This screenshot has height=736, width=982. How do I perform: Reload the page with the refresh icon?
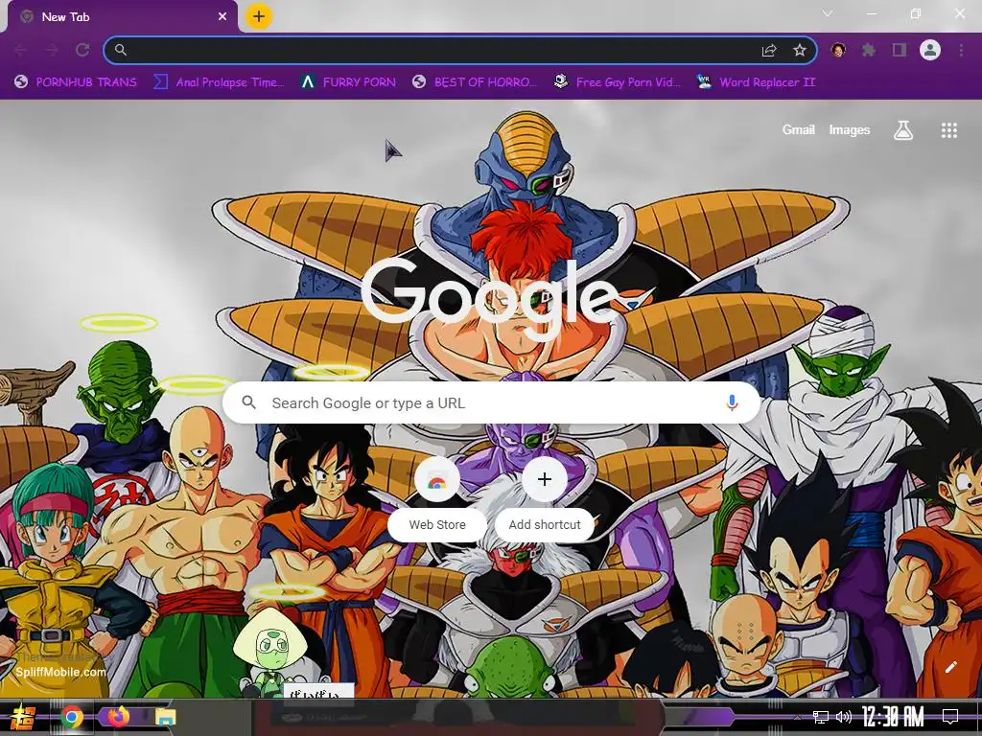click(82, 50)
